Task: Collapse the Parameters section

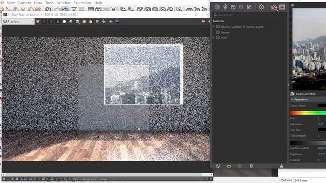Action: click(x=292, y=100)
